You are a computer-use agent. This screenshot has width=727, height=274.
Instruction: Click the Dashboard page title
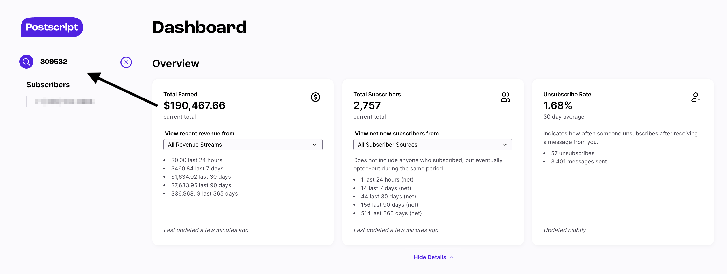[199, 27]
